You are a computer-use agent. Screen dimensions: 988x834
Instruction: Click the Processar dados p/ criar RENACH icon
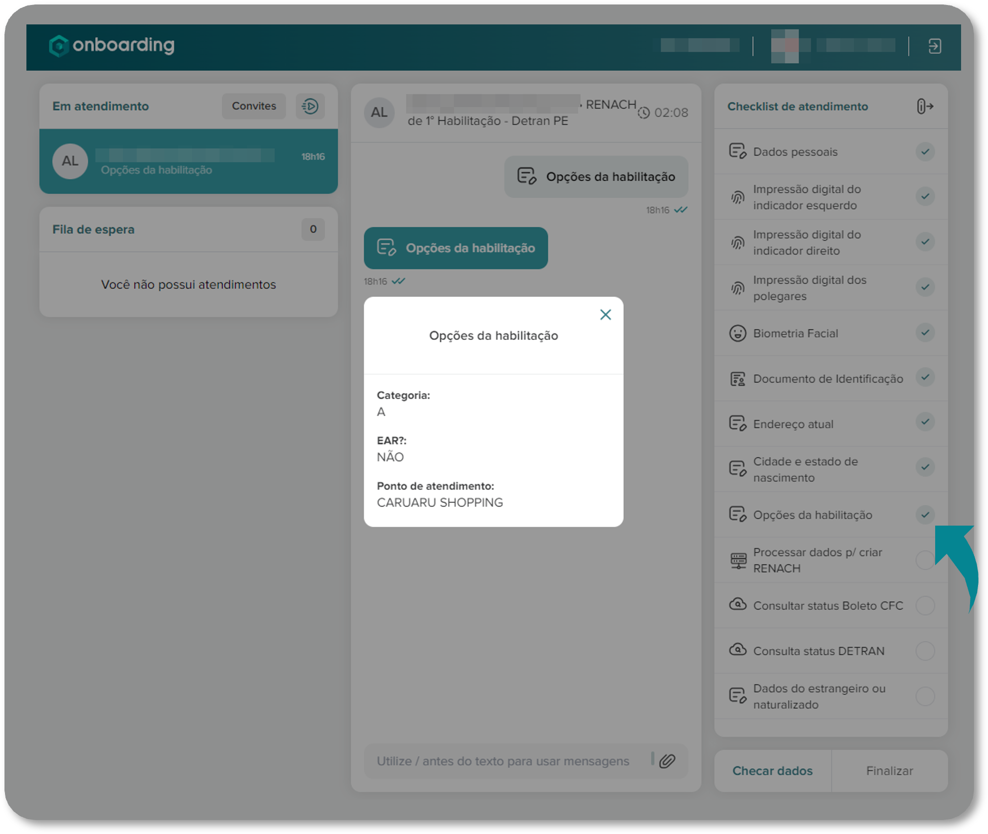click(738, 560)
